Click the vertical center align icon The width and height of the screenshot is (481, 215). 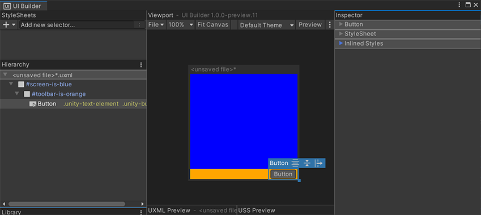point(307,163)
